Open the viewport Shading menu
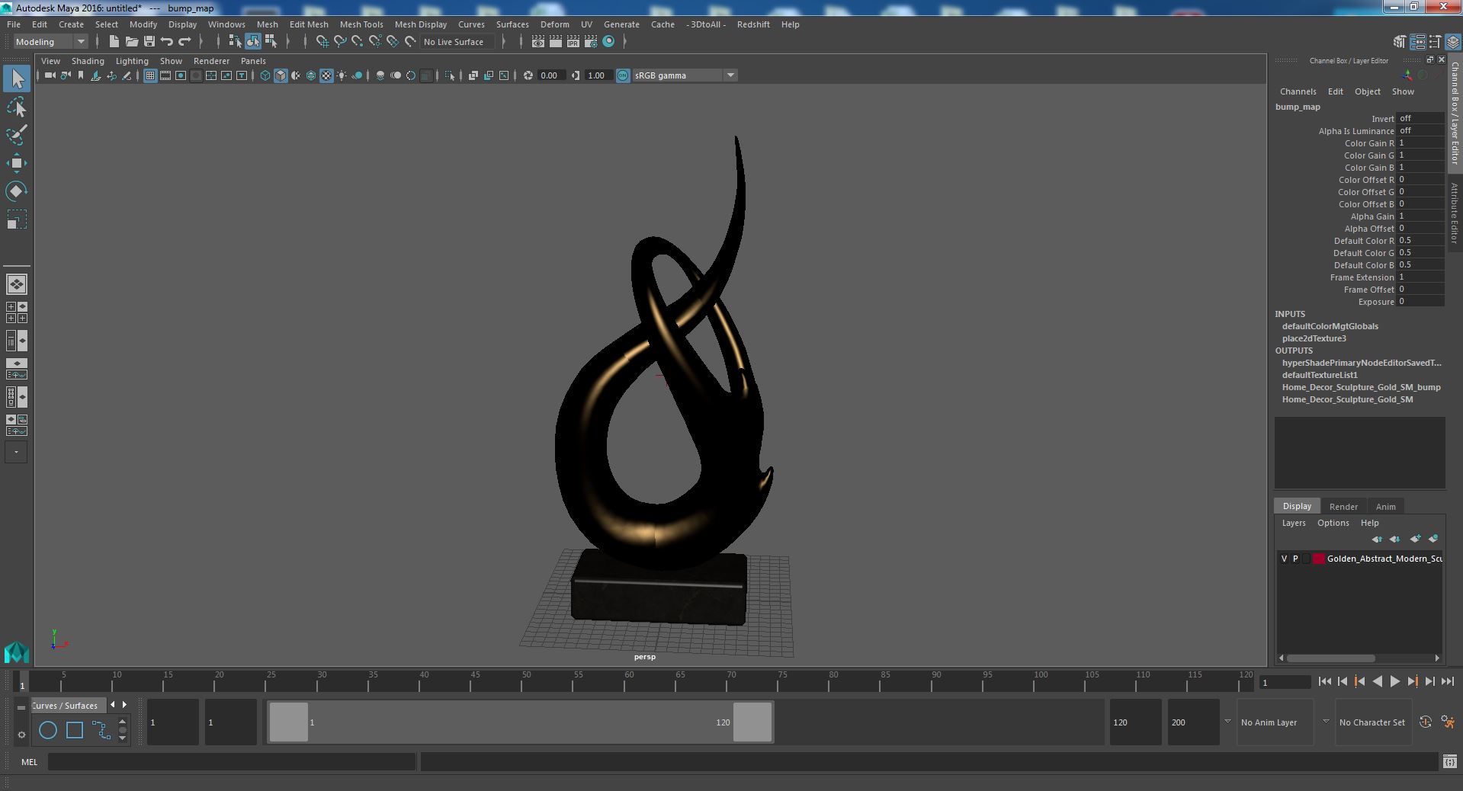The height and width of the screenshot is (791, 1463). click(88, 61)
